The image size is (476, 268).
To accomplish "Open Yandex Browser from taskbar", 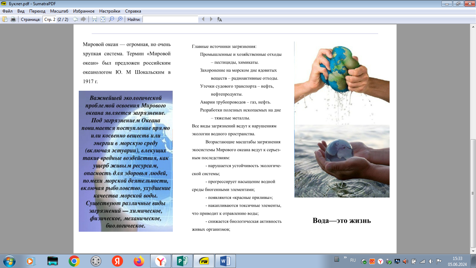I will point(161,261).
